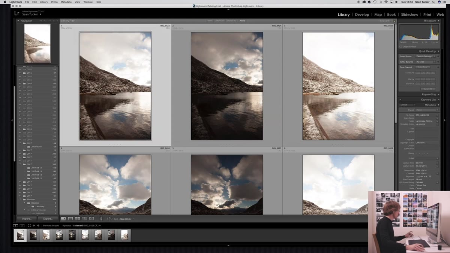The width and height of the screenshot is (450, 253).
Task: Open Saved Preset dropdown Default Settings
Action: pyautogui.click(x=426, y=57)
